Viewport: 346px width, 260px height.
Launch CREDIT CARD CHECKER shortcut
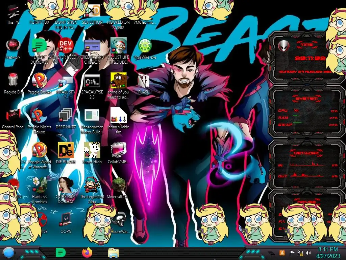click(x=92, y=51)
